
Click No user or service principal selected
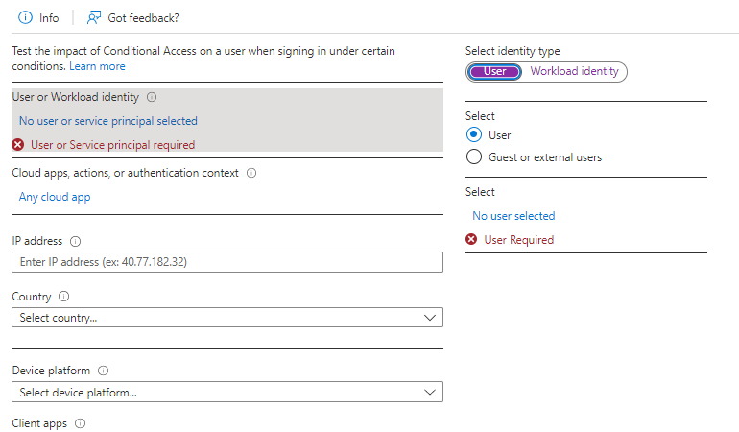pos(108,121)
